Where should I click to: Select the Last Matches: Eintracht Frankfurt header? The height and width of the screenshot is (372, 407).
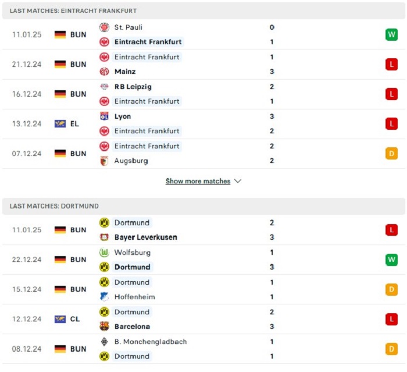[x=203, y=10]
